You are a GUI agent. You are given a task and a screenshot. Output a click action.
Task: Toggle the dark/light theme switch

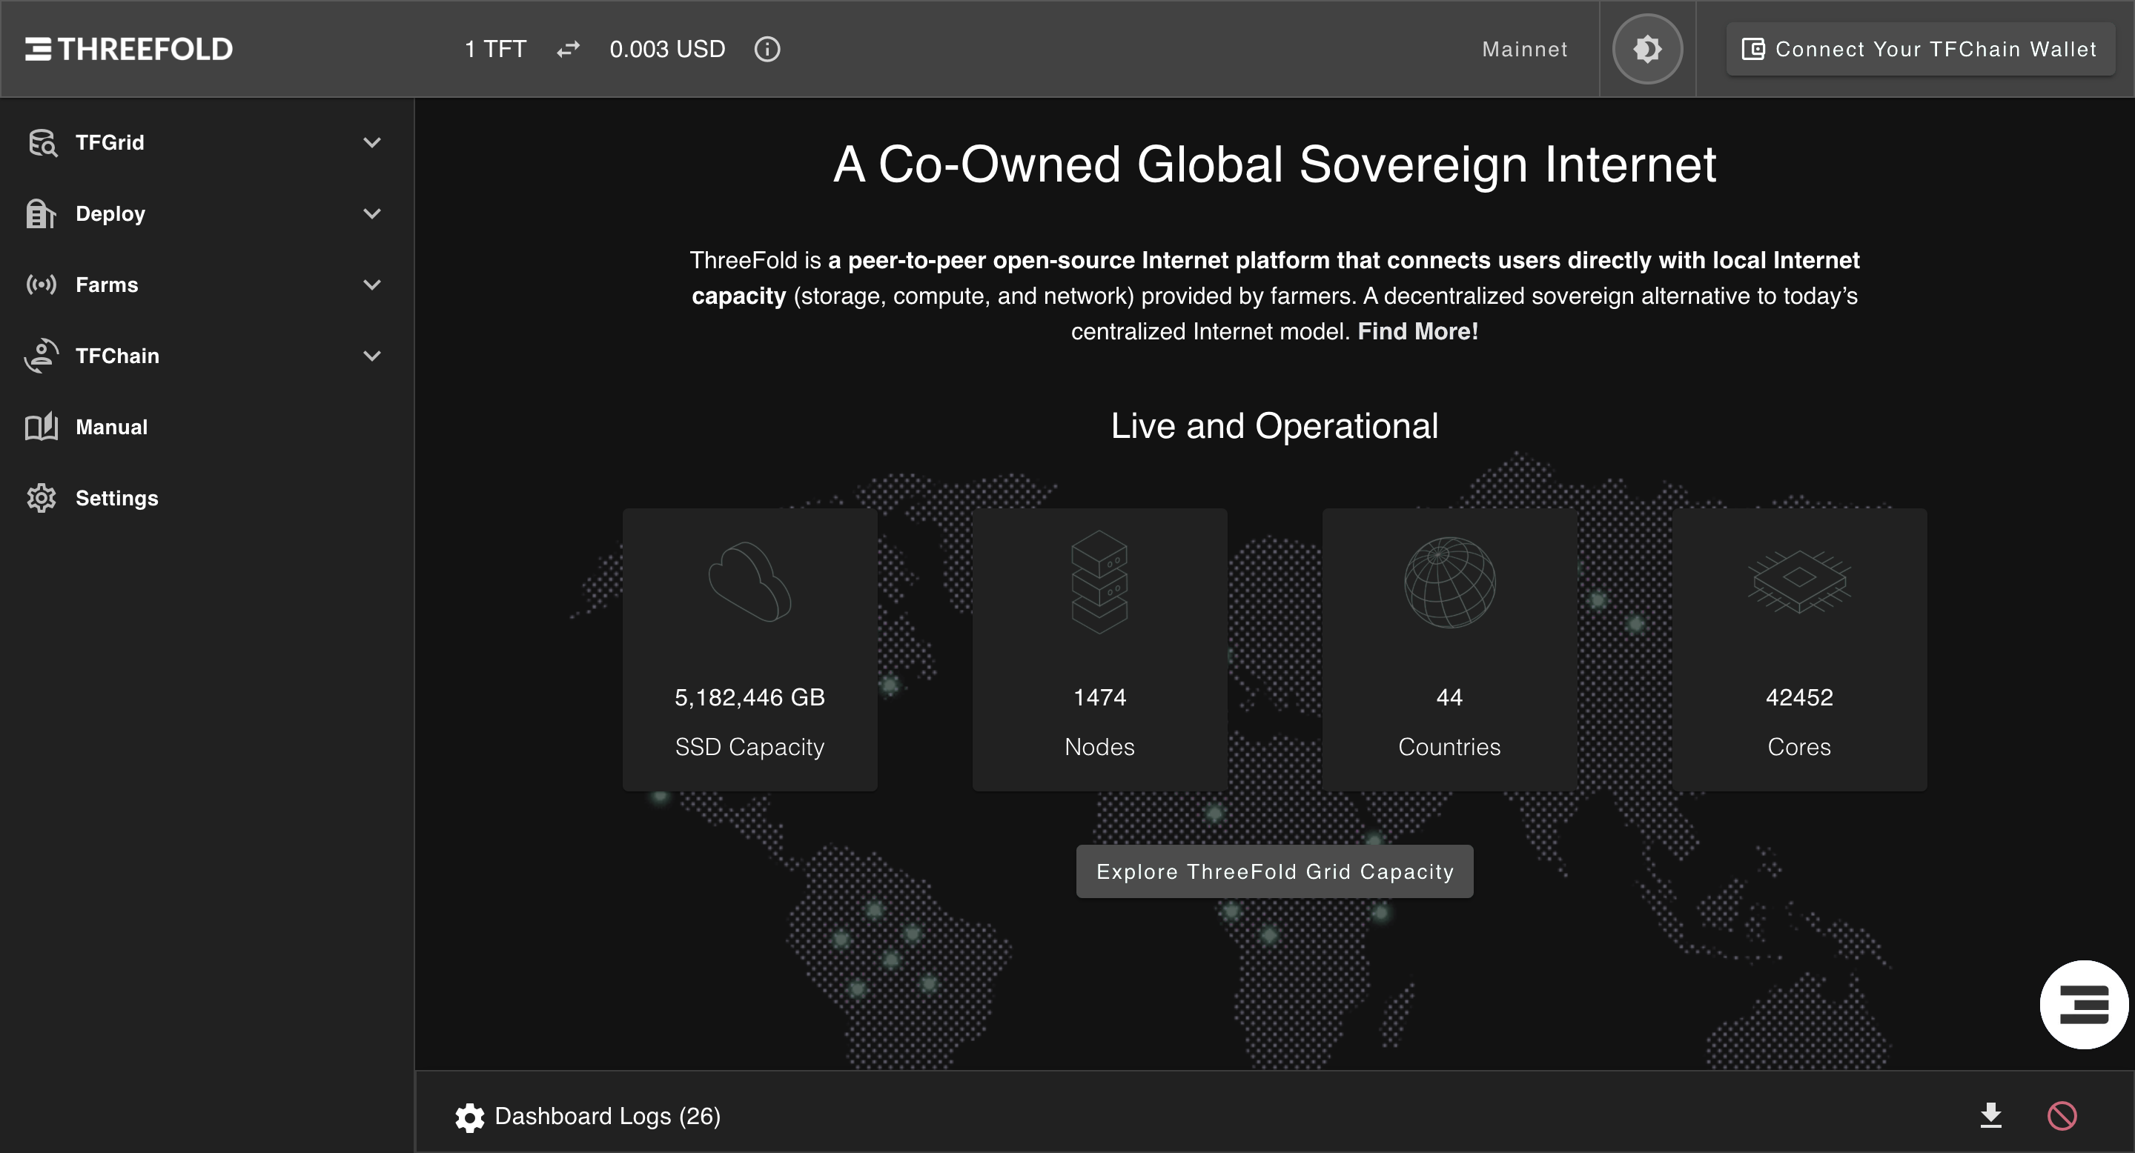point(1646,49)
